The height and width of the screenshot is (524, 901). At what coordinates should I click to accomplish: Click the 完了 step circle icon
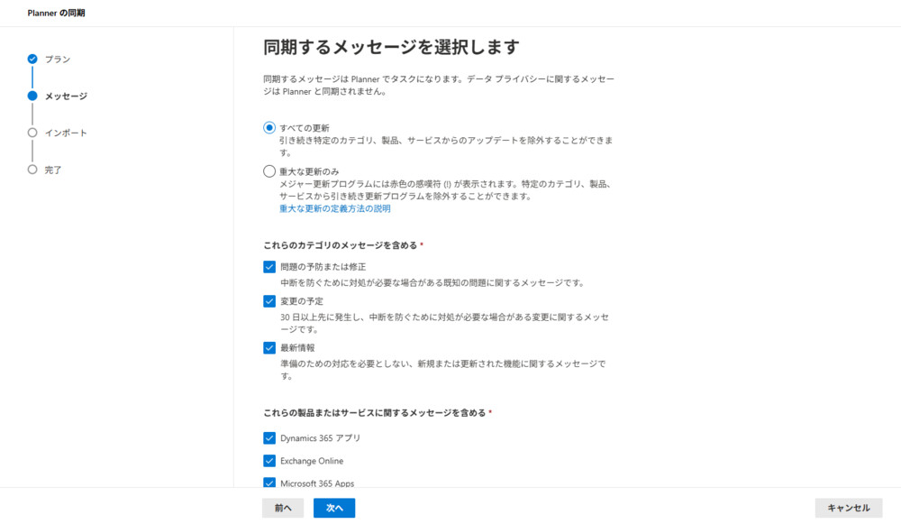click(x=32, y=170)
